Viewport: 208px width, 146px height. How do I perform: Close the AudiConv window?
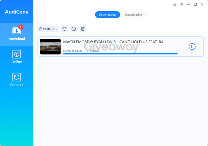click(x=202, y=4)
